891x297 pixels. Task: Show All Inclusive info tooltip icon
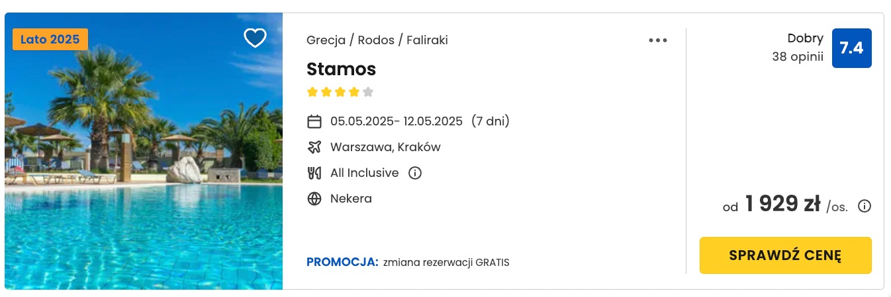click(415, 173)
